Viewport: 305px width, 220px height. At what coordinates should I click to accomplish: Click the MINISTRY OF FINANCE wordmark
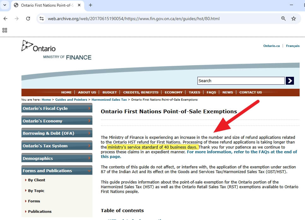click(x=67, y=57)
